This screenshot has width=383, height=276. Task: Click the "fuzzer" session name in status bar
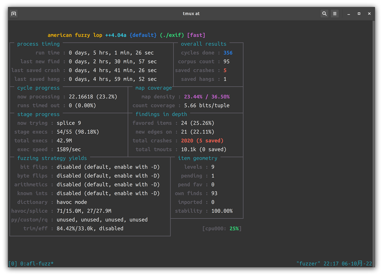308,263
